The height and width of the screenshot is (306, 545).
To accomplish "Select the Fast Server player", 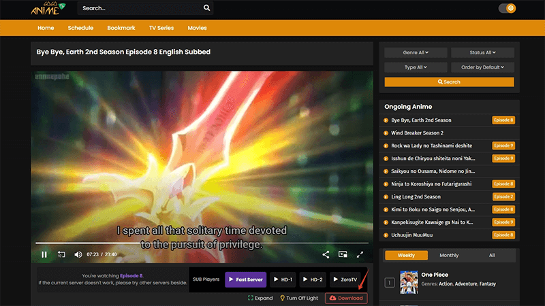I will point(246,279).
